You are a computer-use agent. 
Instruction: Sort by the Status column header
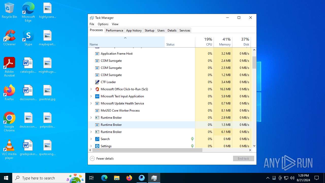pos(180,42)
